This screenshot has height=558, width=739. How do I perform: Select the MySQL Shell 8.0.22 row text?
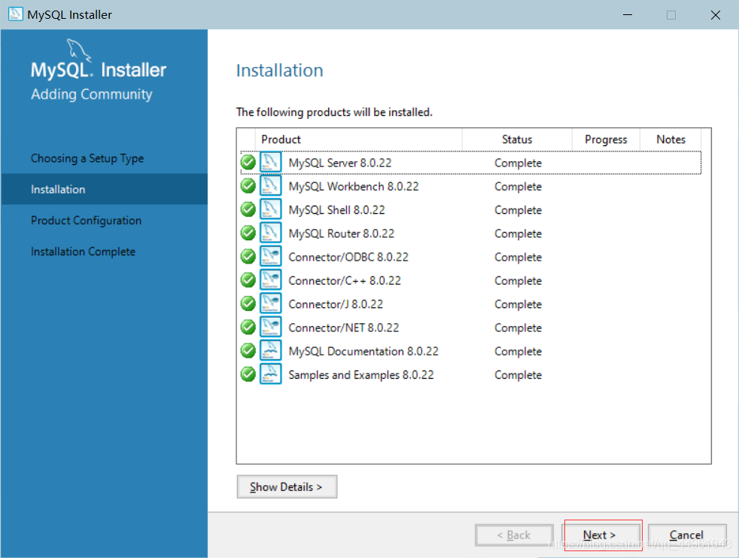click(336, 210)
